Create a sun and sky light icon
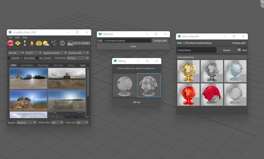 point(46,43)
